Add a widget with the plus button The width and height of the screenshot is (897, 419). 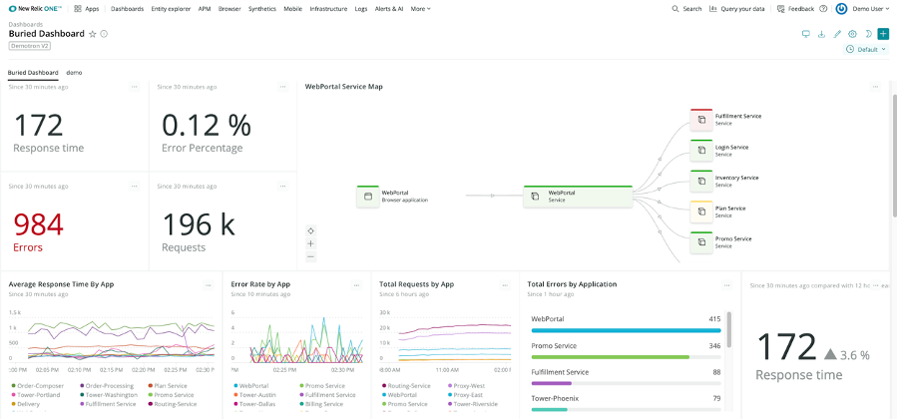[x=883, y=34]
